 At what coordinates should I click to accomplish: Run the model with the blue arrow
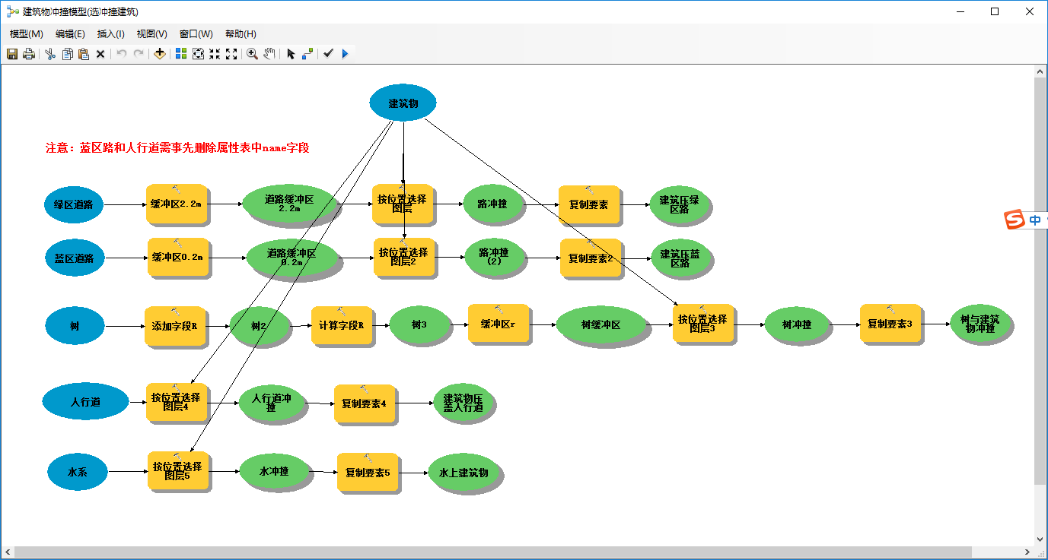point(344,54)
